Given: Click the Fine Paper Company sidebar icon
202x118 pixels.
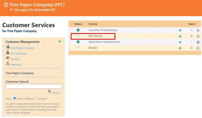Looking at the screenshot, I should click(x=8, y=47).
